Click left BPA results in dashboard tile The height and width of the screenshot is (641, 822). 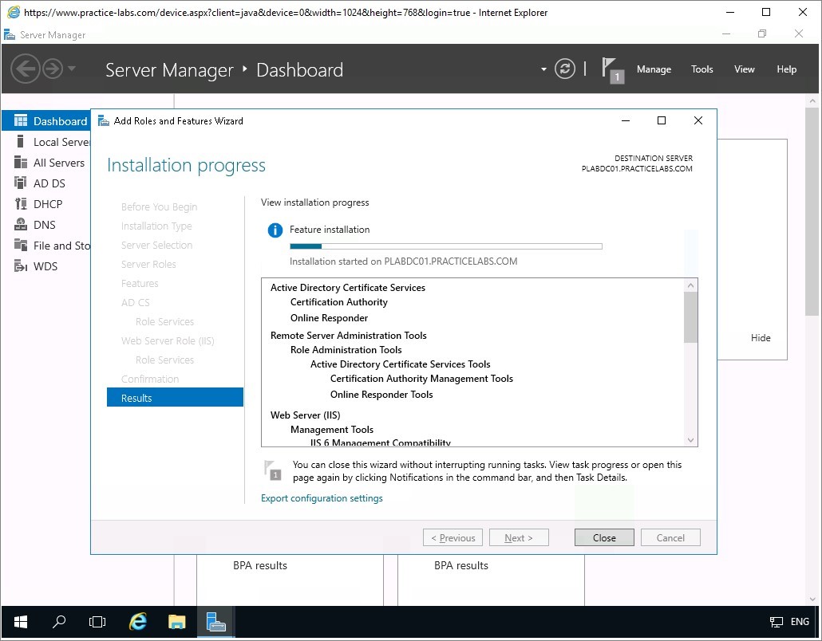coord(260,565)
